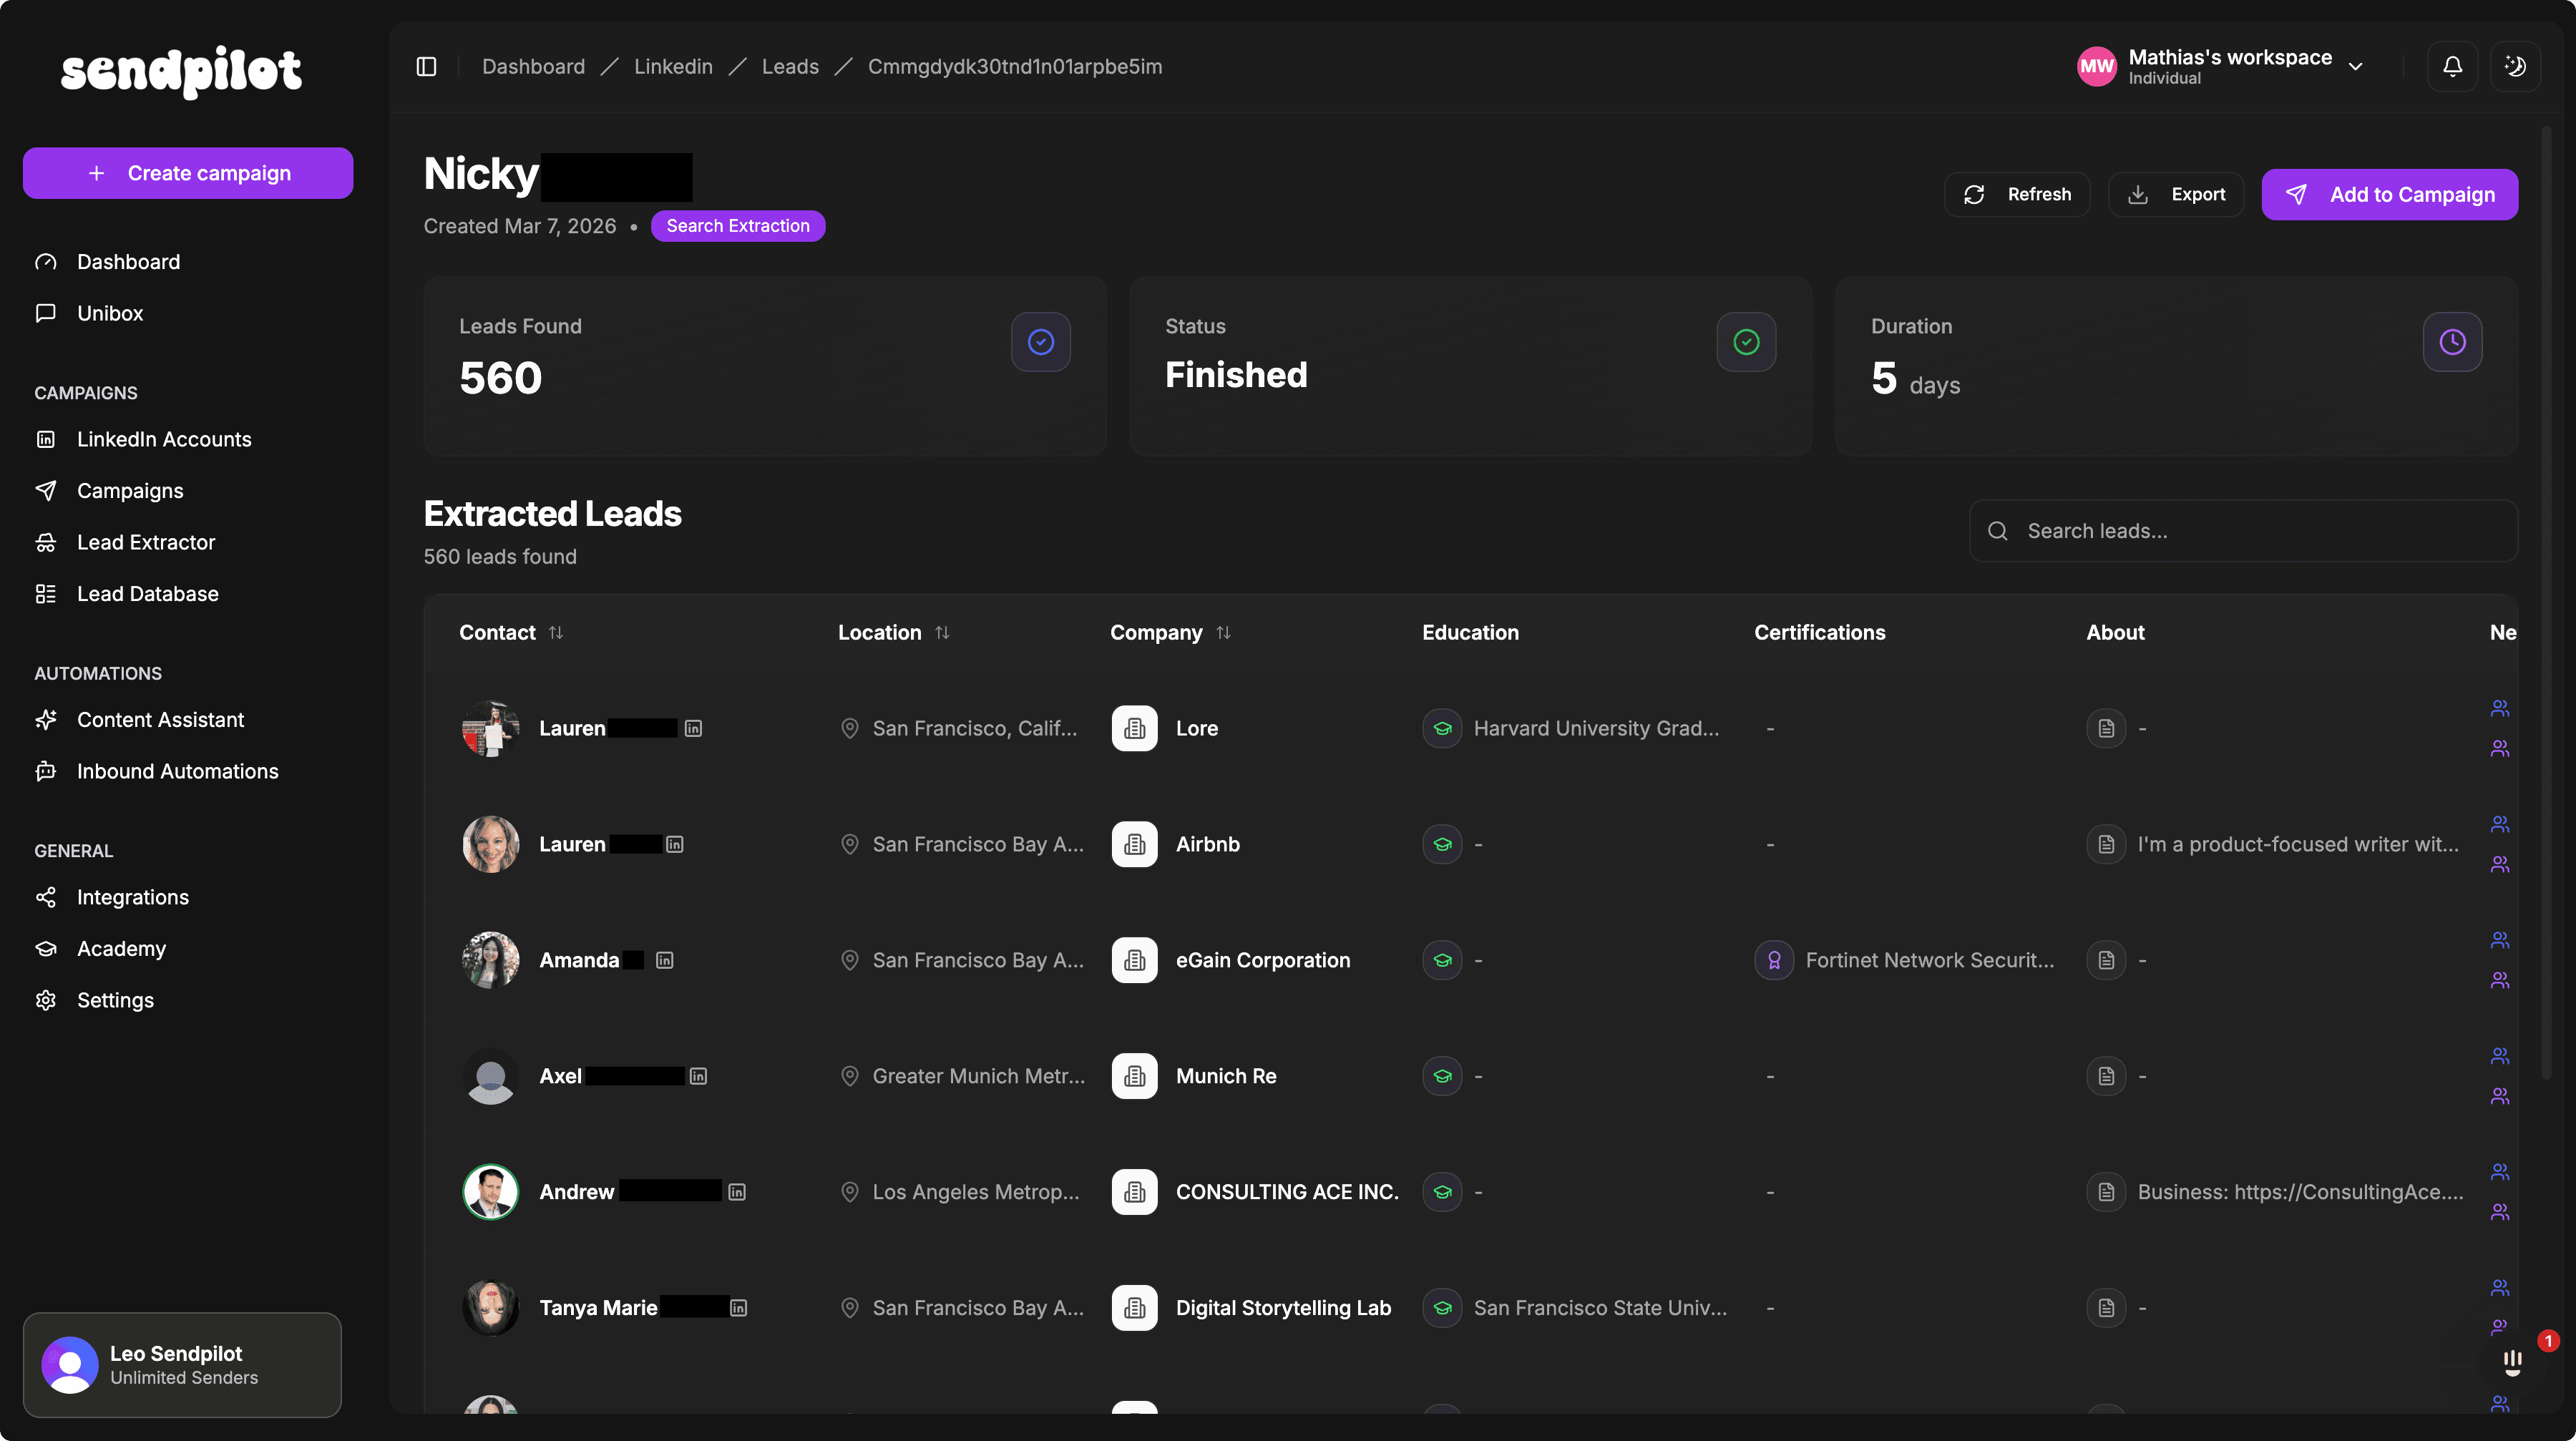
Task: Click Harvard University education cap icon
Action: pos(1442,728)
